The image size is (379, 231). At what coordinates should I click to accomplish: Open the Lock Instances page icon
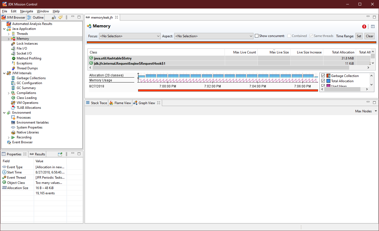(13, 44)
